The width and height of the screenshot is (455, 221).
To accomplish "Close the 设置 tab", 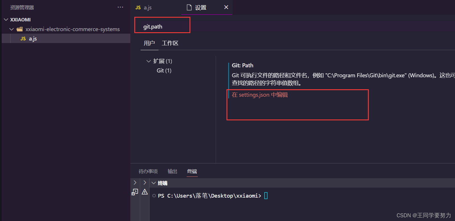I will click(226, 7).
